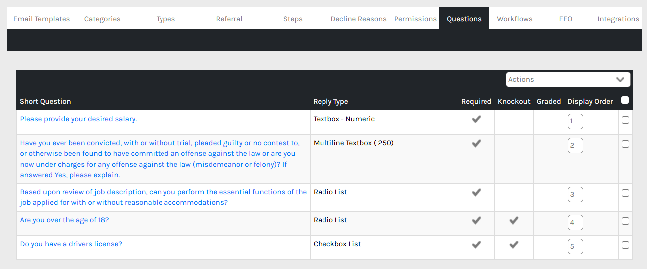This screenshot has width=647, height=269.
Task: Open 'Do you have a drivers license?' link
Action: (x=71, y=244)
